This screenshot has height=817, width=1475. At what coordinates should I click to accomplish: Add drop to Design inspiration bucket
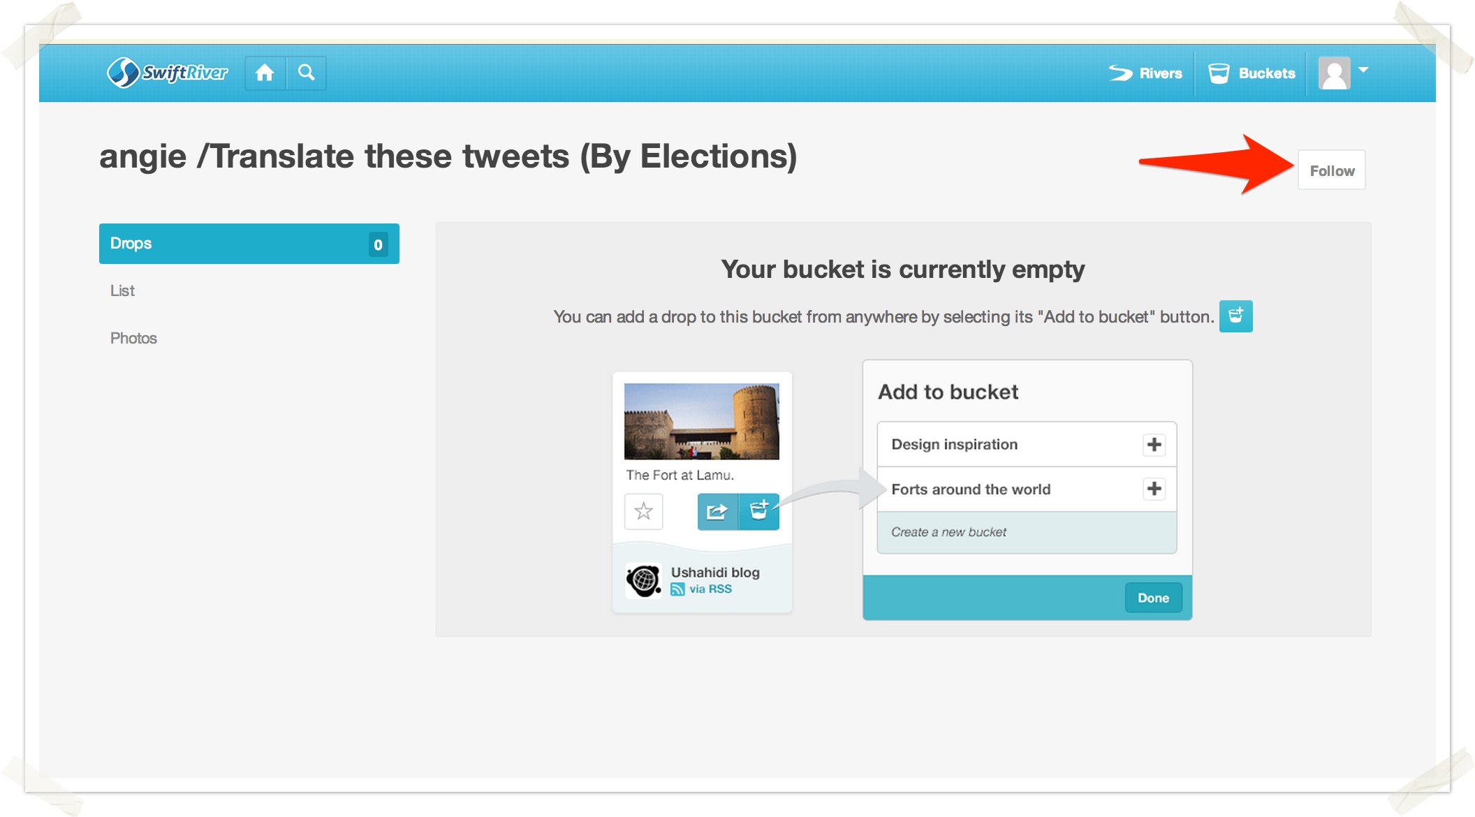pos(1154,445)
